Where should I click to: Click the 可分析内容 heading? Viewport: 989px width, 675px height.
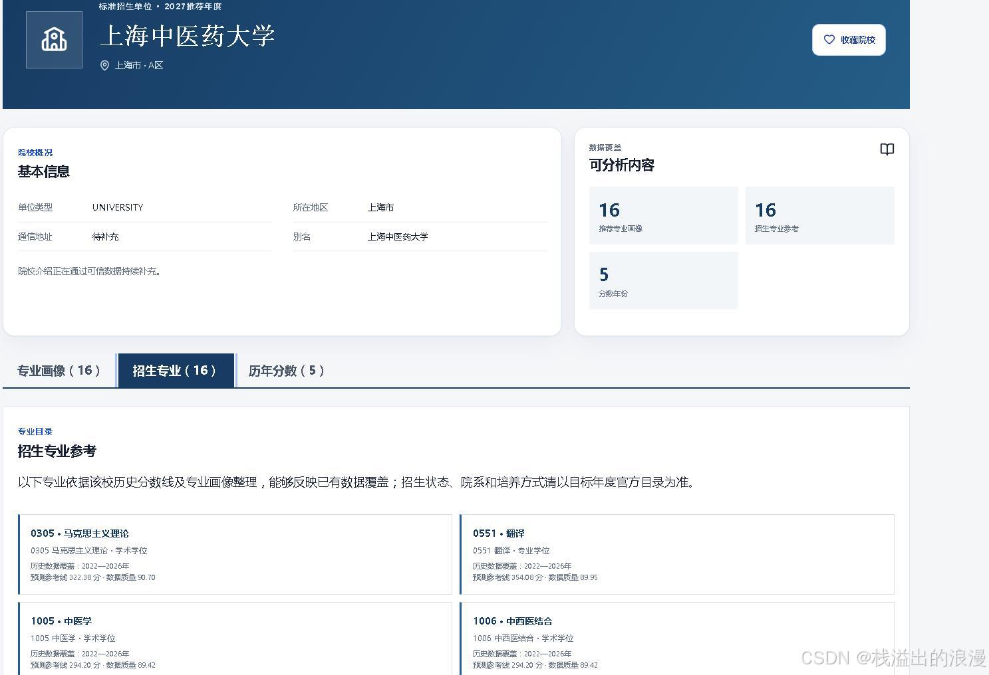pos(622,165)
